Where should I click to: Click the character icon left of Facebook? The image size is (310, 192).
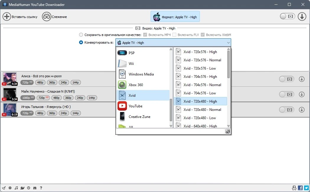[294, 188]
